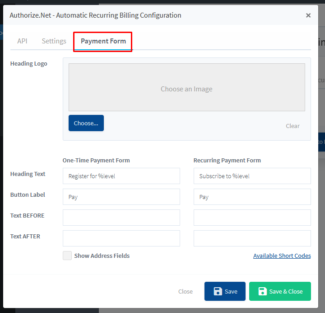Click the dialog title 'Authorize.Net - Automatic Recurring Billing Configuration'

[95, 15]
